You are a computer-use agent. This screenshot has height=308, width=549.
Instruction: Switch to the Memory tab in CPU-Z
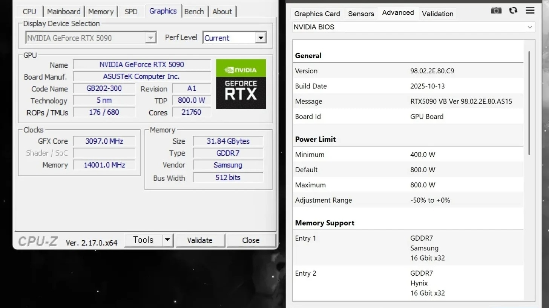pos(101,12)
